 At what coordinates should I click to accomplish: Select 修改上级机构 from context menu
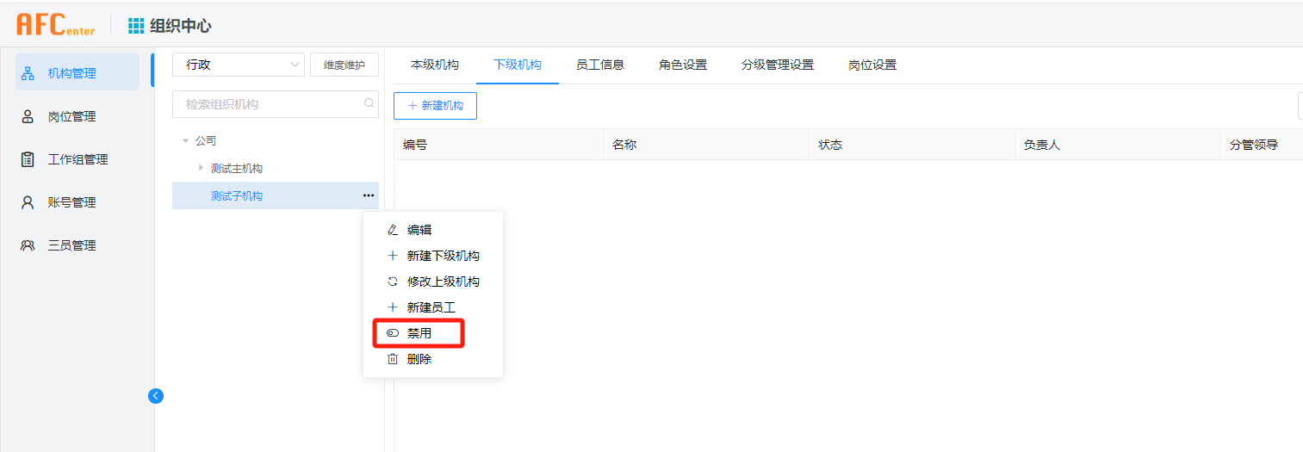[x=443, y=282]
